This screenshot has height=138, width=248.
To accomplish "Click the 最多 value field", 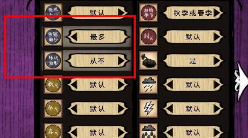I will click(x=97, y=37).
